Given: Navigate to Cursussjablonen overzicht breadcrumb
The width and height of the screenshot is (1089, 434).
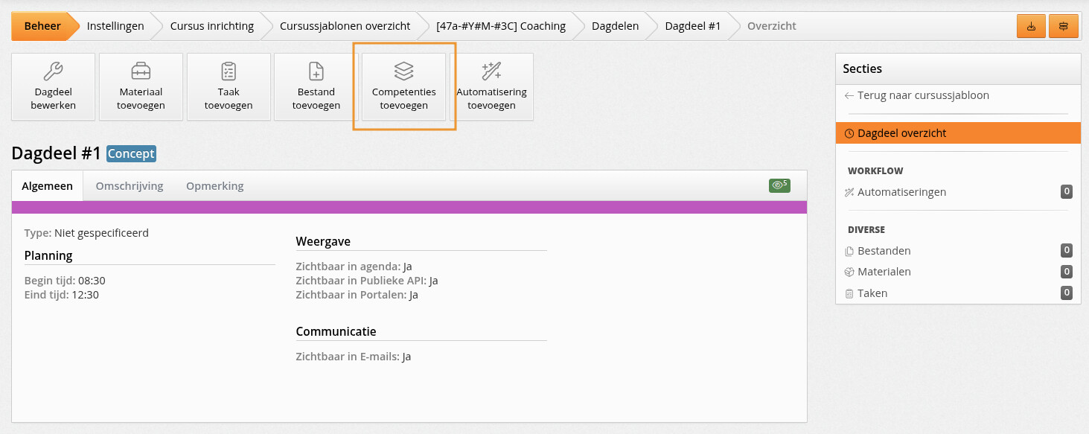Looking at the screenshot, I should click(x=345, y=26).
